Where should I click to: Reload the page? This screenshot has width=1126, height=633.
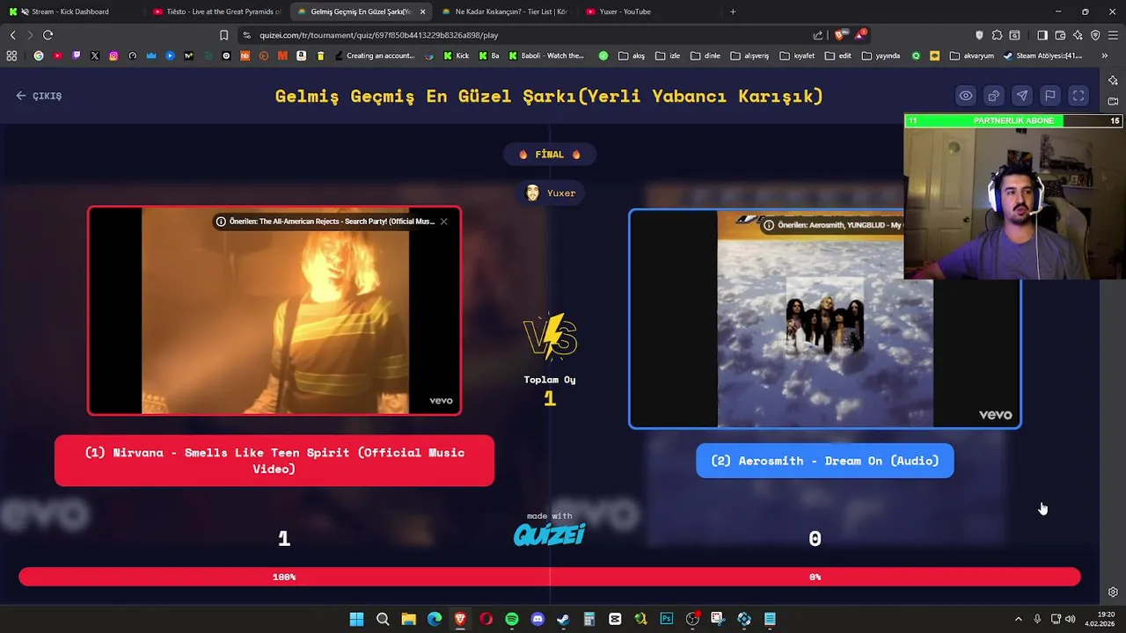48,35
